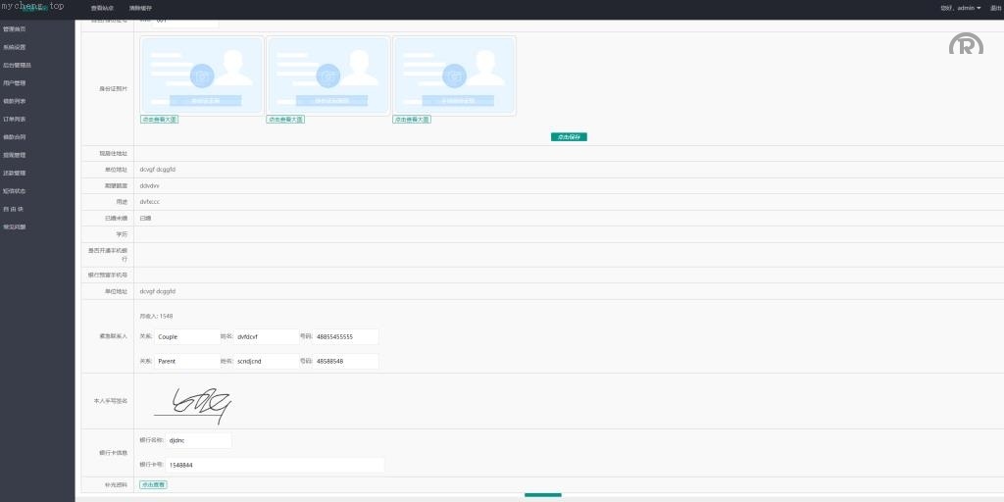1004x502 pixels.
Task: Click the bank card number field 1548844
Action: [275, 465]
